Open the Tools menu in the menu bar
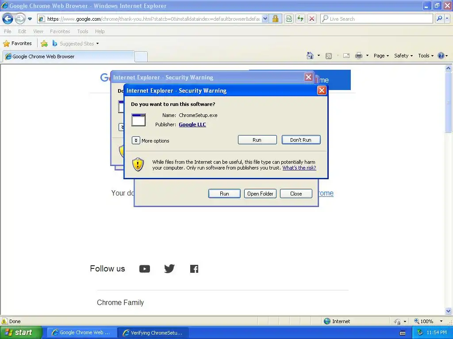 83,31
